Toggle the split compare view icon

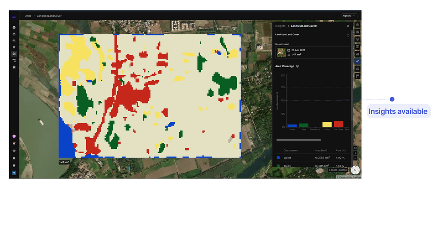[x=357, y=46]
